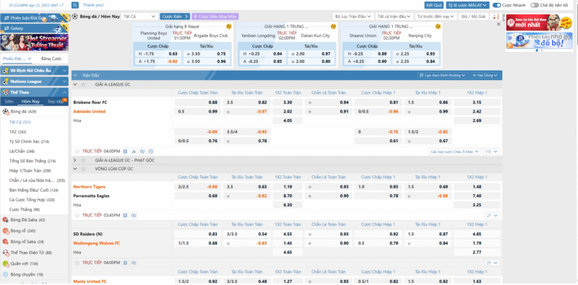Favorite the GIẢI A-LEAGUE ÚC - PHẠT GÓC star
The height and width of the screenshot is (285, 578).
[83, 160]
